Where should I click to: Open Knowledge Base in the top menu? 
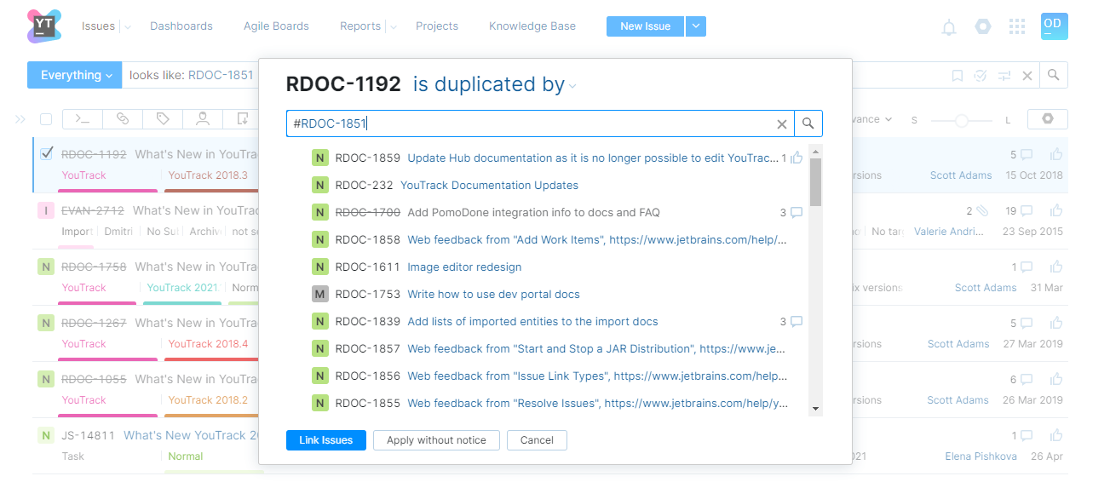click(x=532, y=26)
